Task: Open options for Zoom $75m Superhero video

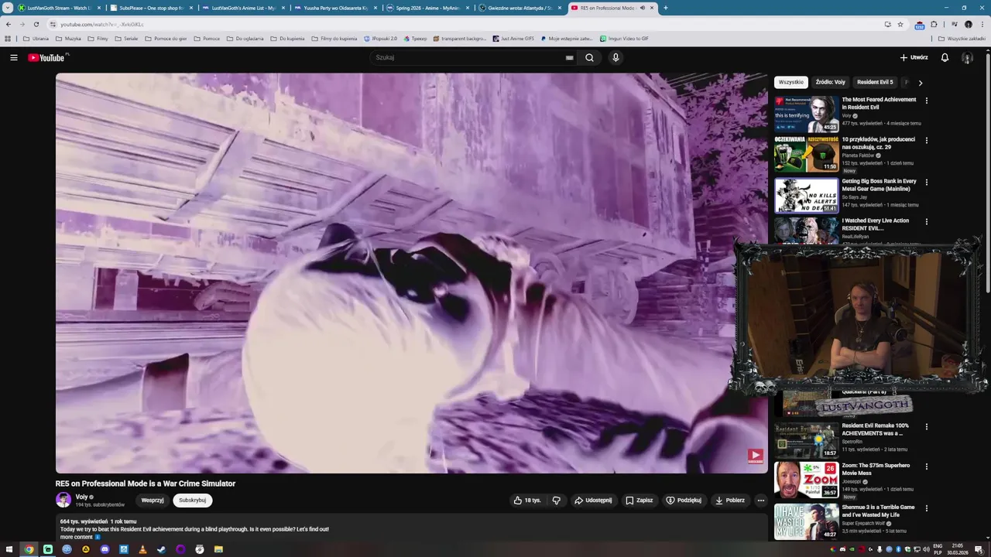Action: pyautogui.click(x=926, y=467)
